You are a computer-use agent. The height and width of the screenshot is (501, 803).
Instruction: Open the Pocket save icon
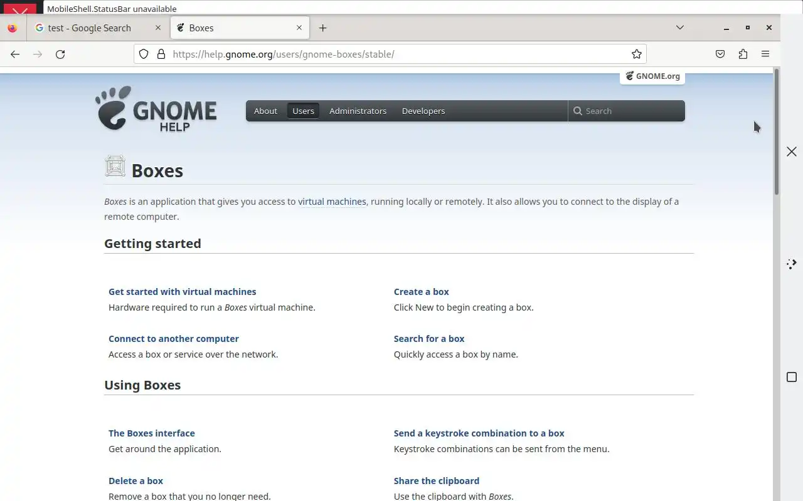click(x=720, y=54)
